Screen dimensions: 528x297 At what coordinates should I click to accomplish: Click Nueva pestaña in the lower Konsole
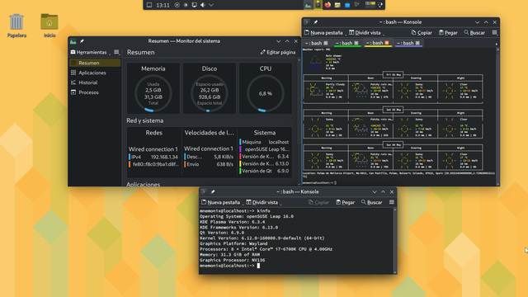(220, 202)
